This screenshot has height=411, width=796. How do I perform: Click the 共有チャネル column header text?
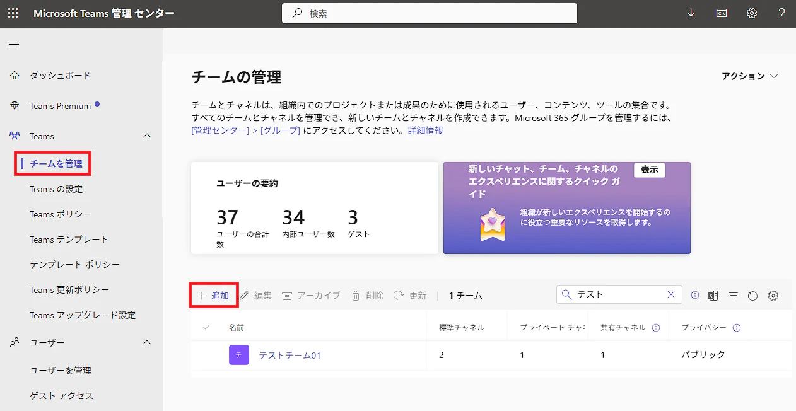pos(623,328)
